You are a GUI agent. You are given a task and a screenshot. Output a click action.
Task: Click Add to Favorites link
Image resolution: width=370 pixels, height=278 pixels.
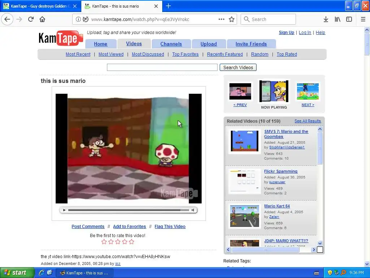coord(130,227)
